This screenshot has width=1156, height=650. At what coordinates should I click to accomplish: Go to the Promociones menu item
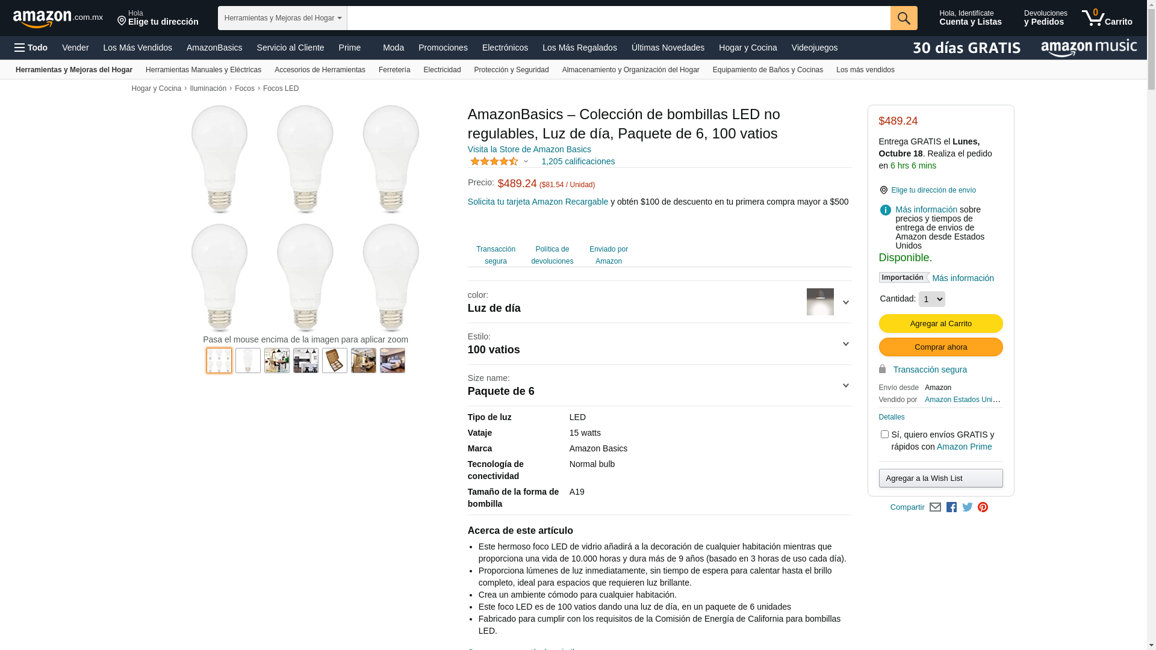tap(443, 48)
